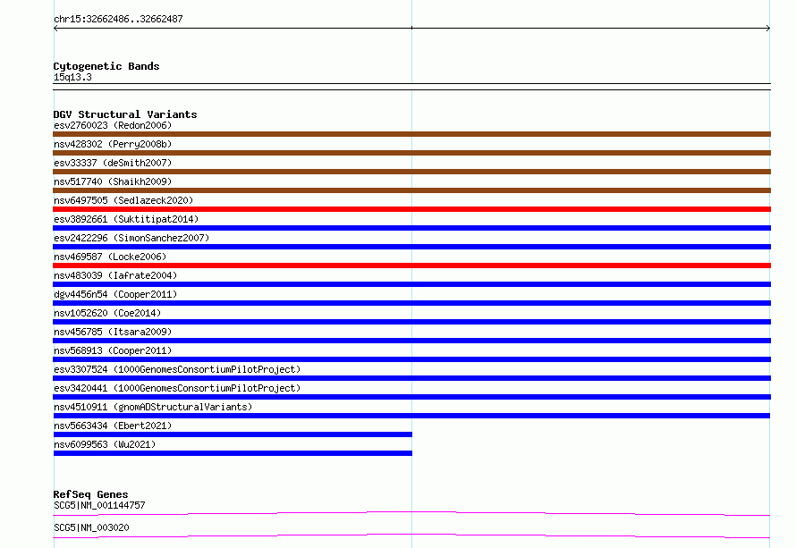Image resolution: width=796 pixels, height=548 pixels.
Task: Click SCG5|NM_001144757 gene label
Action: pos(99,505)
